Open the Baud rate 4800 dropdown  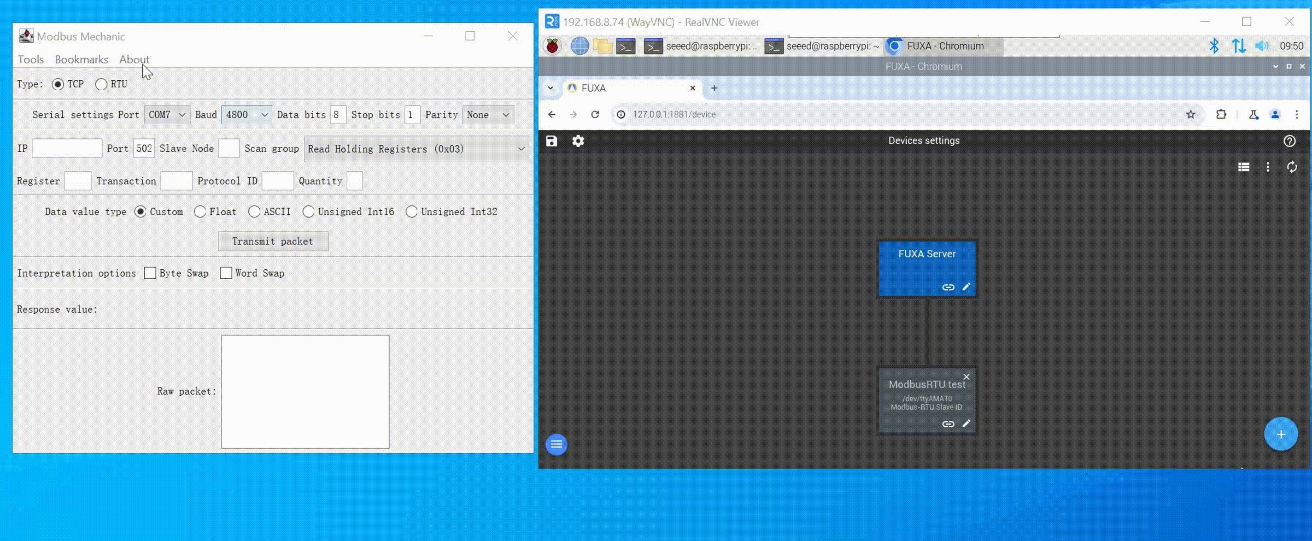pos(247,115)
